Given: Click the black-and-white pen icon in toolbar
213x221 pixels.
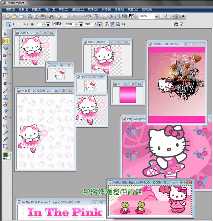Looking at the screenshot, I should coord(131,16).
